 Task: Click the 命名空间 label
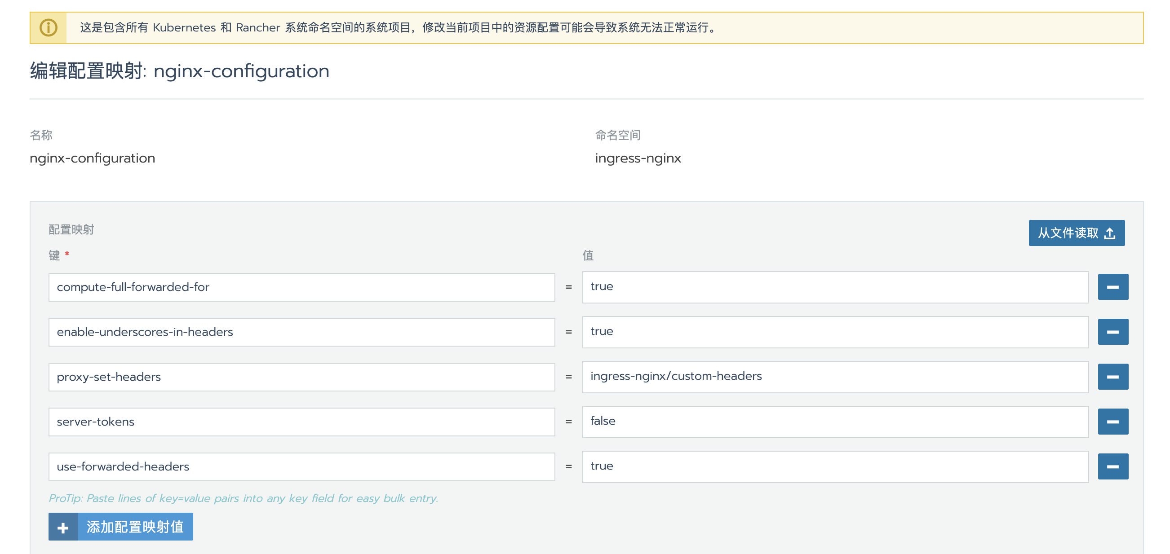pos(618,135)
